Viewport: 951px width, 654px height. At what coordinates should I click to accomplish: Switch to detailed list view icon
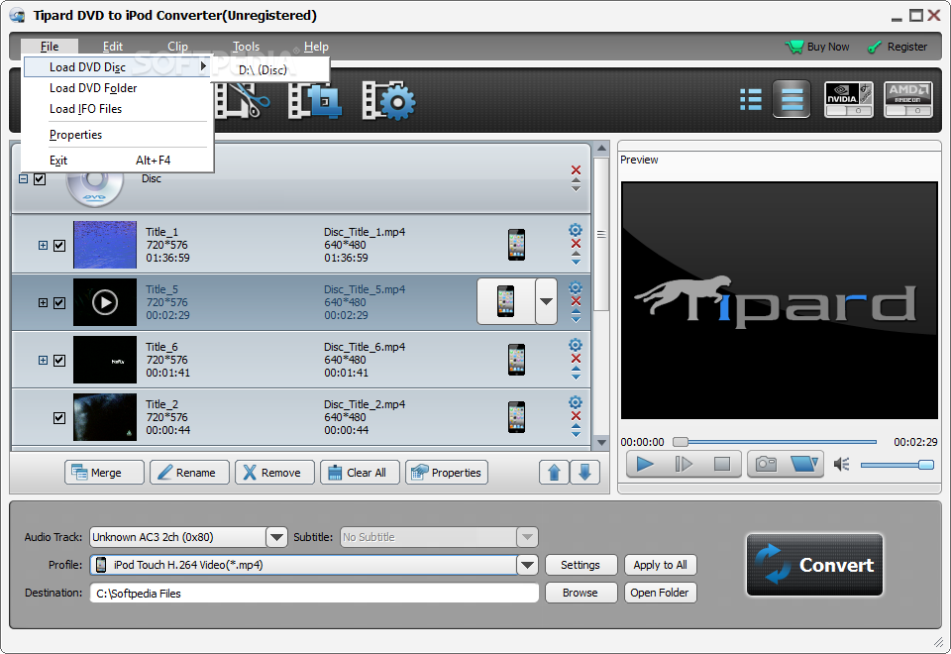pos(751,99)
